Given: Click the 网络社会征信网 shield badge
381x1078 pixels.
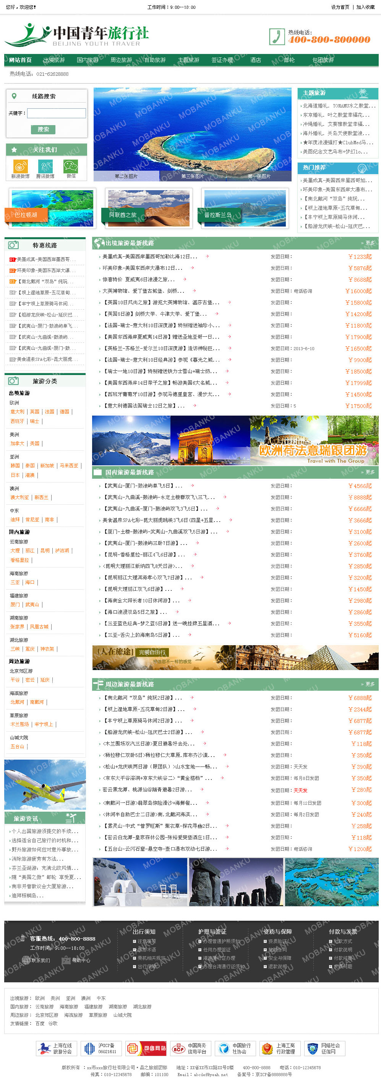Looking at the screenshot, I should pos(324,1048).
